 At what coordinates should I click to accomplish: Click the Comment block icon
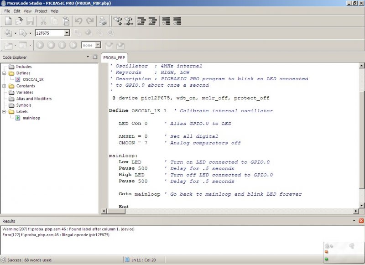click(166, 21)
